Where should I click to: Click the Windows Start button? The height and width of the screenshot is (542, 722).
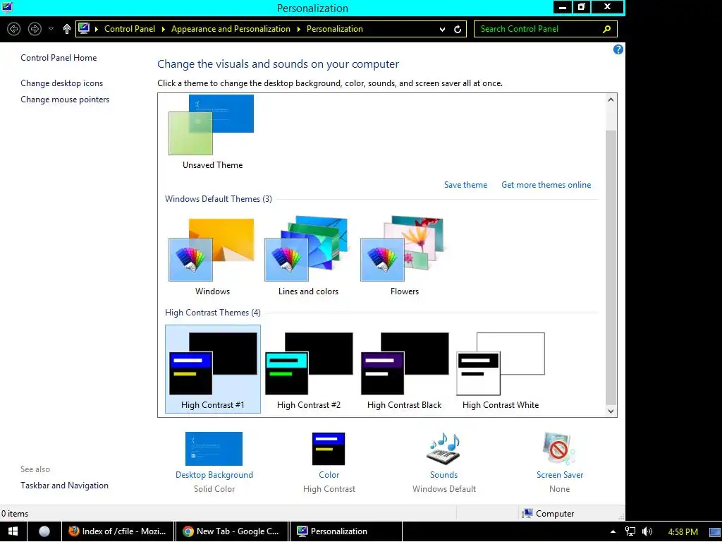tap(13, 531)
